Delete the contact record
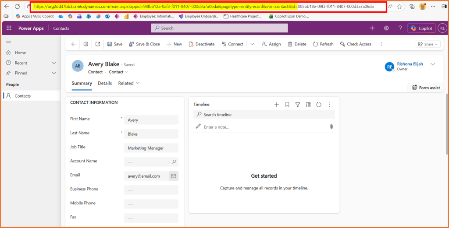Screen dimensions: 449x228 [x=297, y=44]
